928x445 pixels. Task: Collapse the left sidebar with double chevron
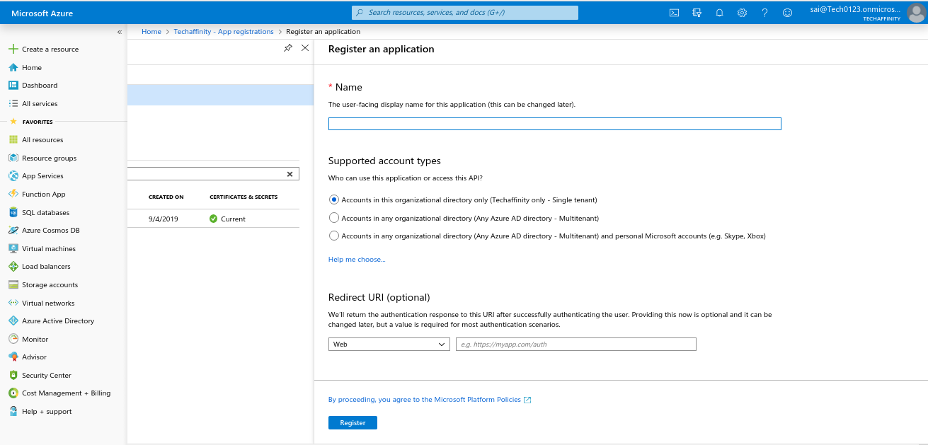[x=119, y=32]
